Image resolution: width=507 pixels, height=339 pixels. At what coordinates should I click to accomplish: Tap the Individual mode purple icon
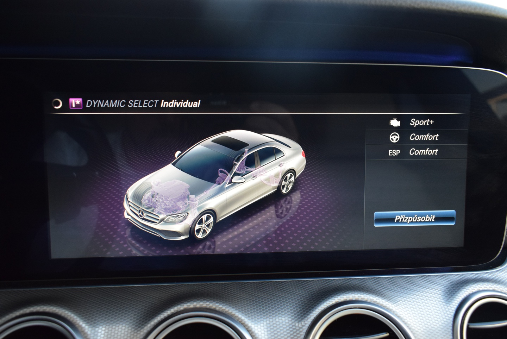(x=76, y=103)
